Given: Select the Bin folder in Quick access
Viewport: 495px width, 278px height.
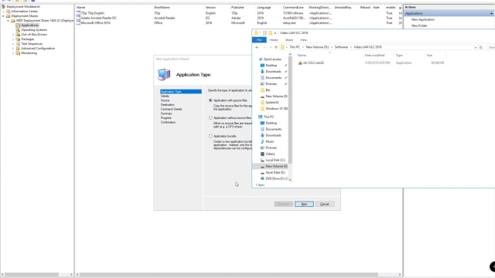Looking at the screenshot, I should pyautogui.click(x=268, y=90).
